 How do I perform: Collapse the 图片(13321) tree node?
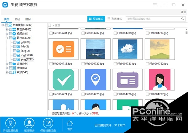(x=7, y=38)
